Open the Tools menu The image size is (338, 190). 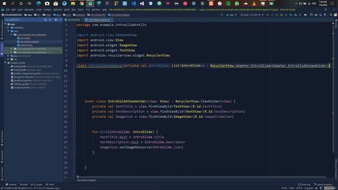(x=80, y=9)
